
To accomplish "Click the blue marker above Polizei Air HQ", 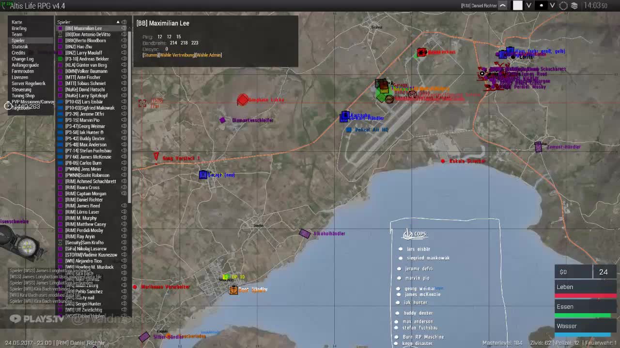I will (x=345, y=116).
